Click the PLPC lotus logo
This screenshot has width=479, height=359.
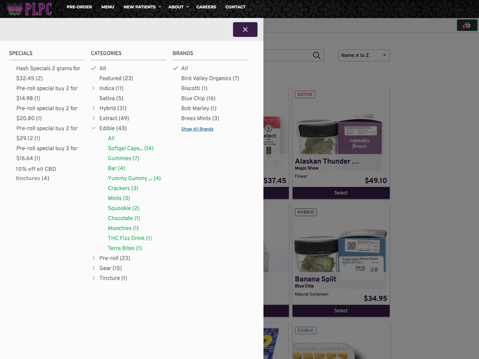[x=29, y=9]
